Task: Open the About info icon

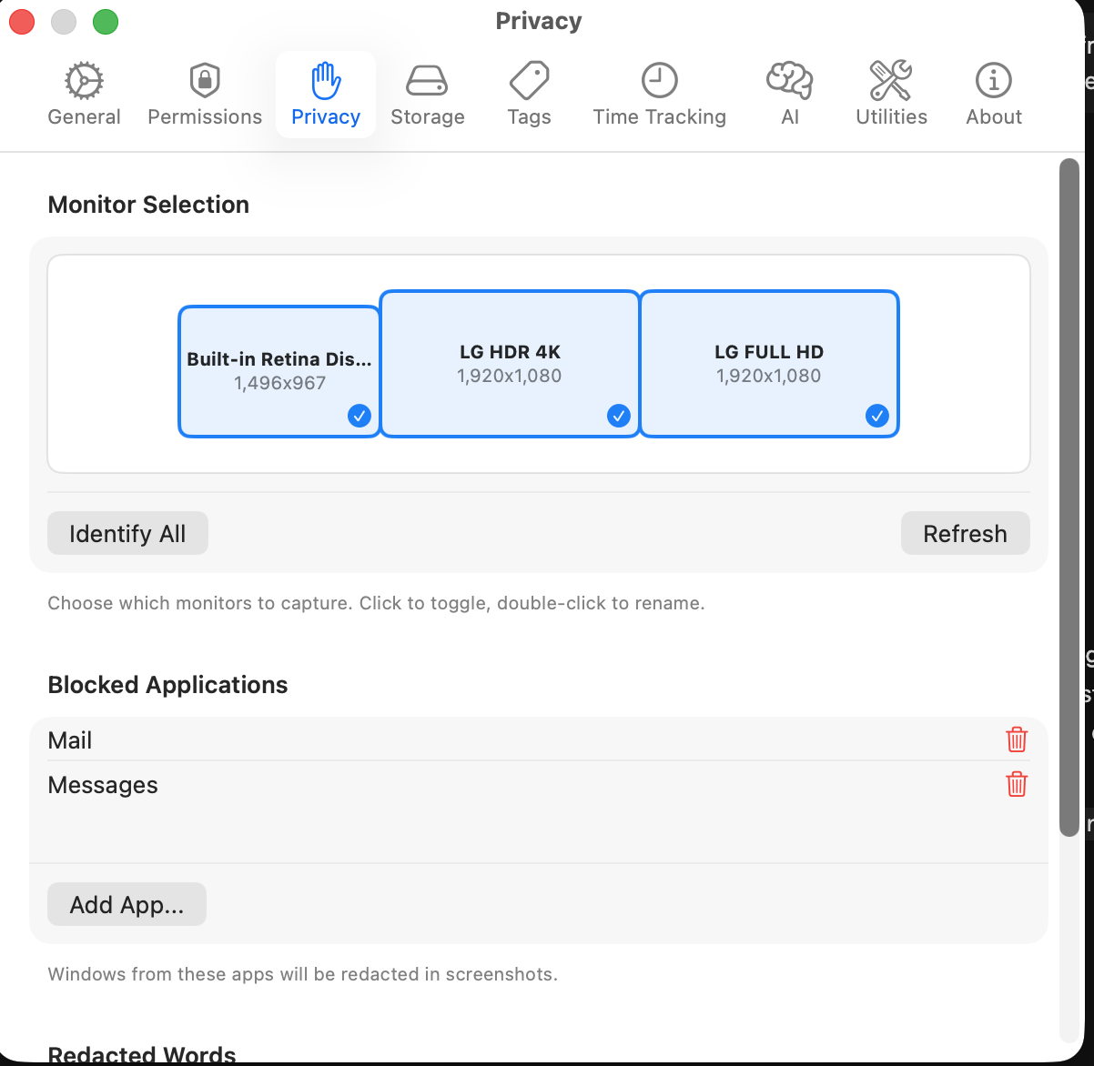Action: (993, 81)
